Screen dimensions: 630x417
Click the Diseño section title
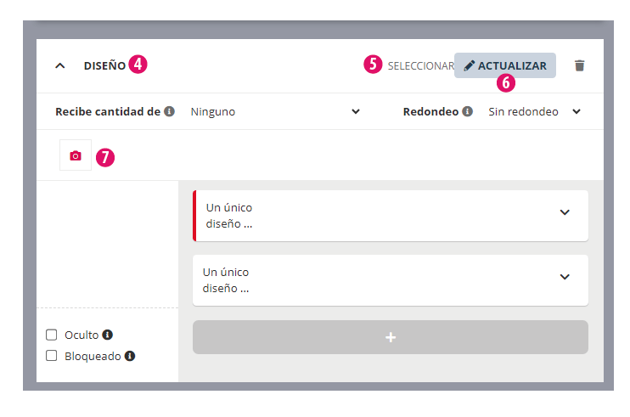(104, 65)
